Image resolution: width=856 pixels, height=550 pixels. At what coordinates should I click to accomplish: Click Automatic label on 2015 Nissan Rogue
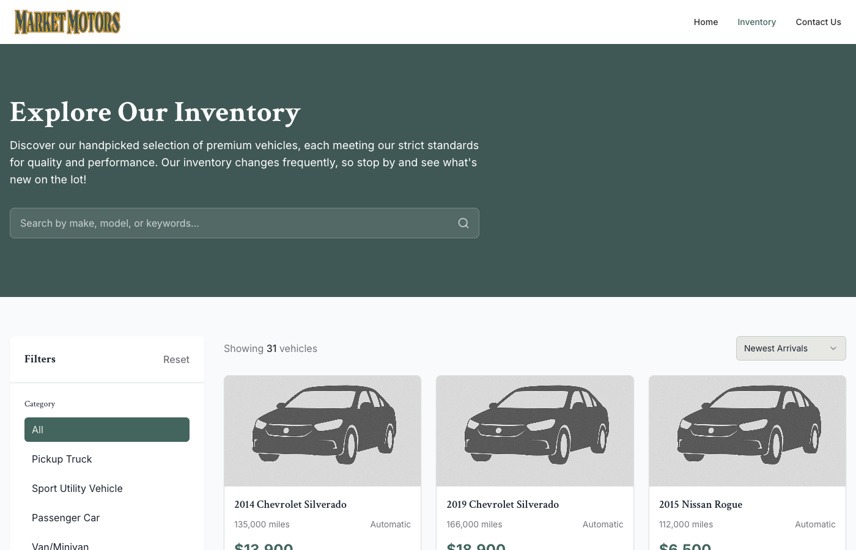point(815,524)
